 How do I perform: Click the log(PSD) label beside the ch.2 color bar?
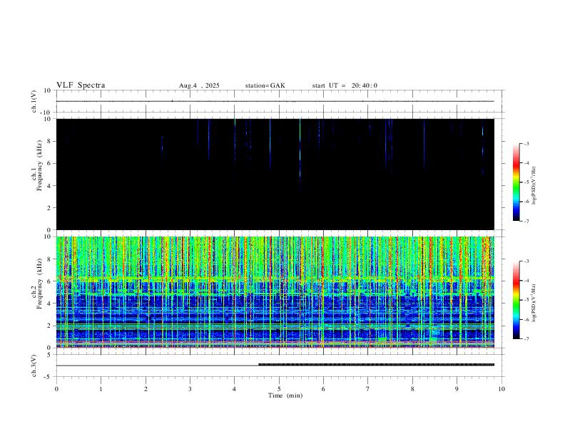(534, 303)
